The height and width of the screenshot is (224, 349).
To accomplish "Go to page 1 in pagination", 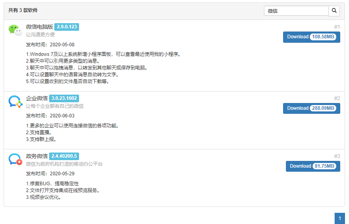I will point(340,218).
